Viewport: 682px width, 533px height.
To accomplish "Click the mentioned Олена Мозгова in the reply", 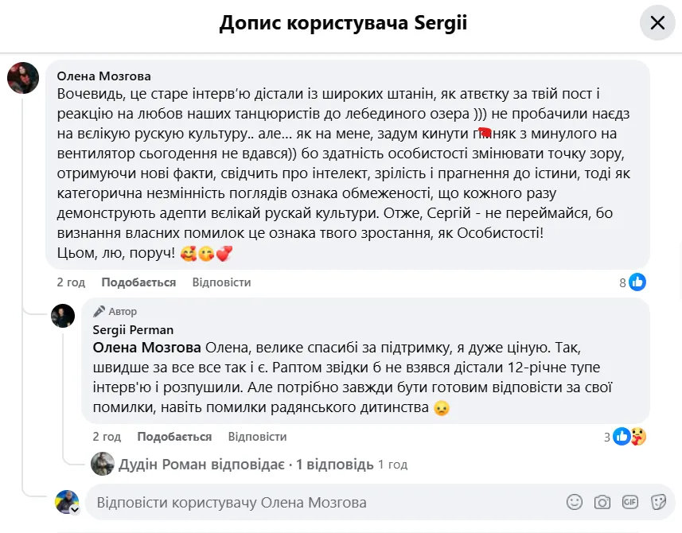I will pos(146,347).
